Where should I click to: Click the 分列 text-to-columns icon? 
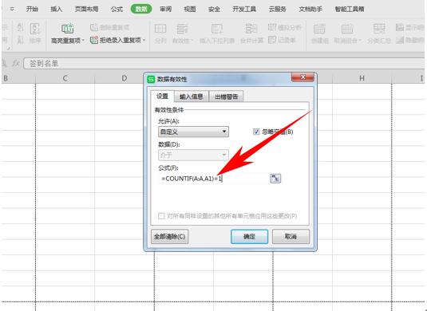pos(160,29)
